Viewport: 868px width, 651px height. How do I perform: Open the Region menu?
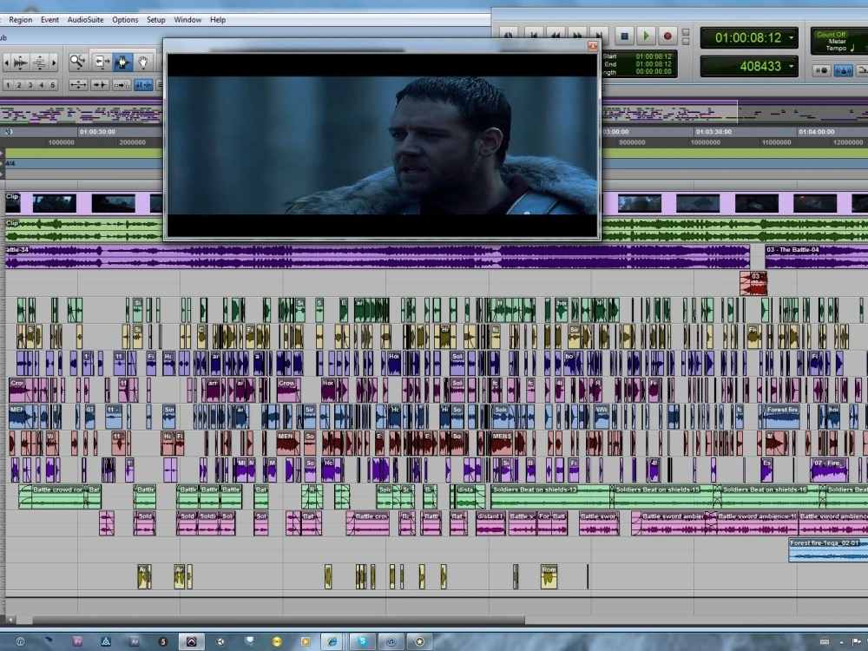(x=21, y=19)
